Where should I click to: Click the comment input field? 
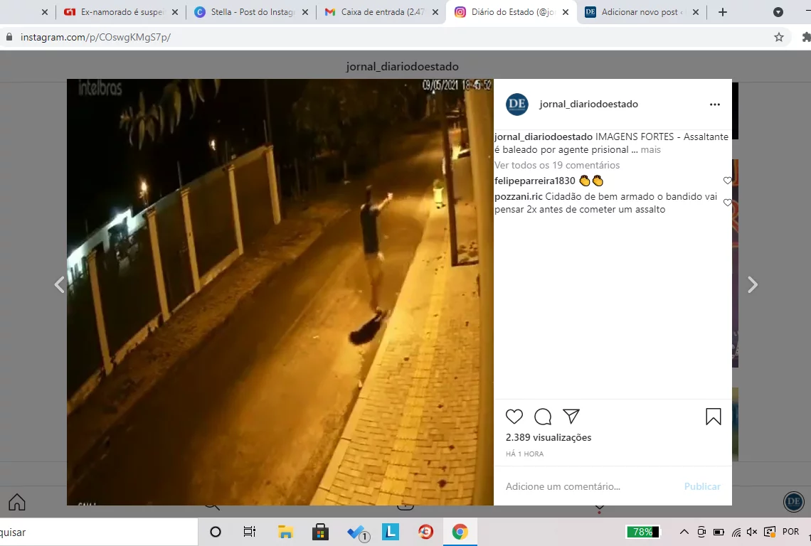[x=590, y=486]
